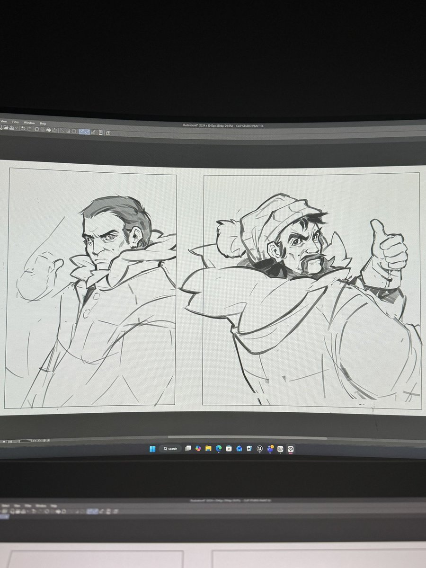Open Microsoft Teams from the taskbar

pos(270,449)
